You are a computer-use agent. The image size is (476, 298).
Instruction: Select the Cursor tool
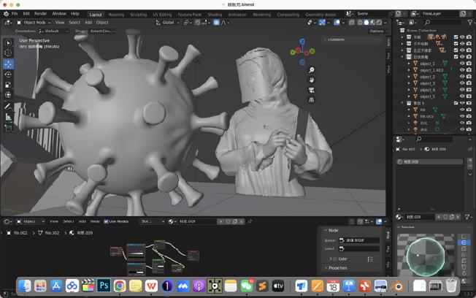click(x=8, y=53)
